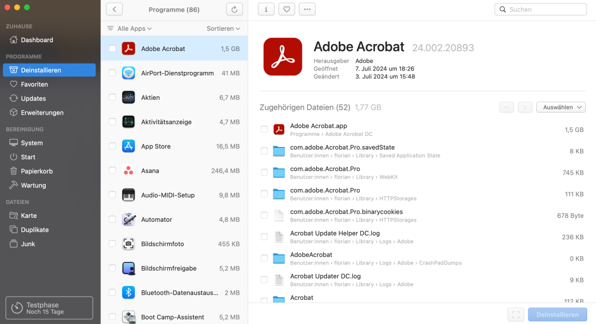Click file icon of Acrobat Update Helper DC.log

click(x=279, y=237)
